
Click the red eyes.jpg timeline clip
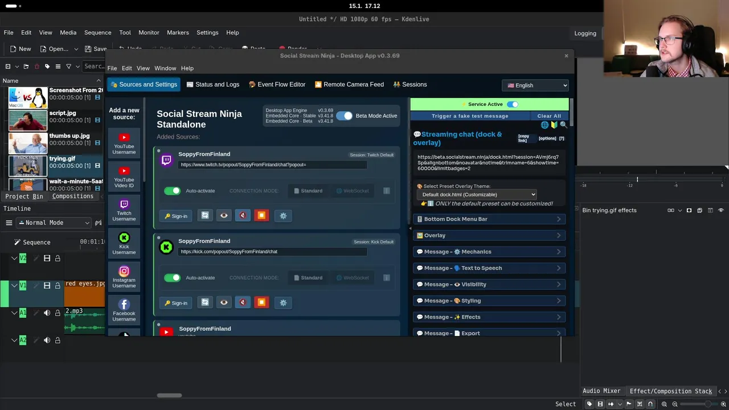click(x=85, y=294)
